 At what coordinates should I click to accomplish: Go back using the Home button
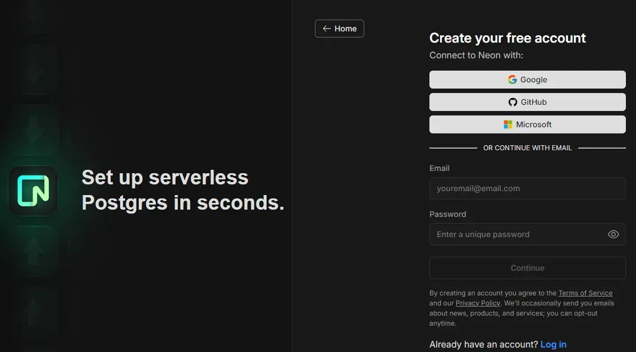coord(340,29)
